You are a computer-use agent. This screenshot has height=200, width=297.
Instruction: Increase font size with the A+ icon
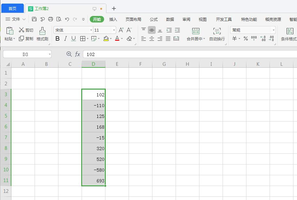pos(121,30)
